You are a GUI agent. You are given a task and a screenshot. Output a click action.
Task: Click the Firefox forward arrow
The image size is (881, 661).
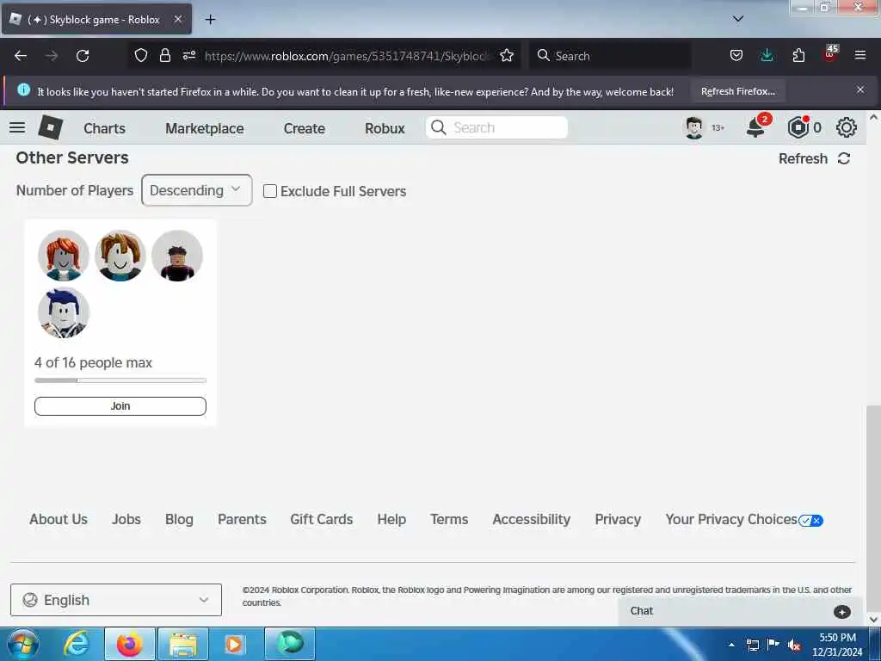pyautogui.click(x=52, y=56)
